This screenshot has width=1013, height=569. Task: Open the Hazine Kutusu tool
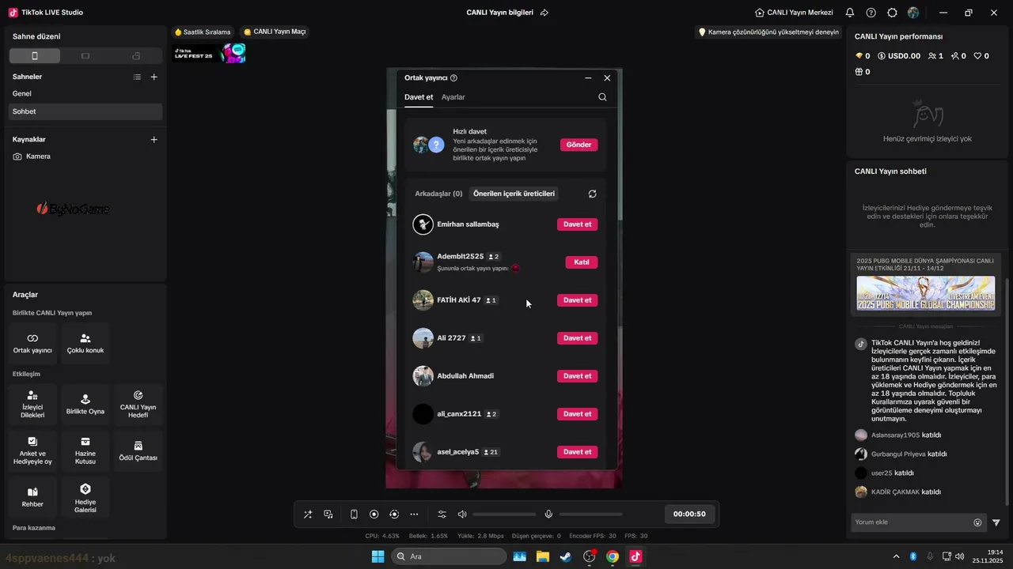click(x=85, y=451)
